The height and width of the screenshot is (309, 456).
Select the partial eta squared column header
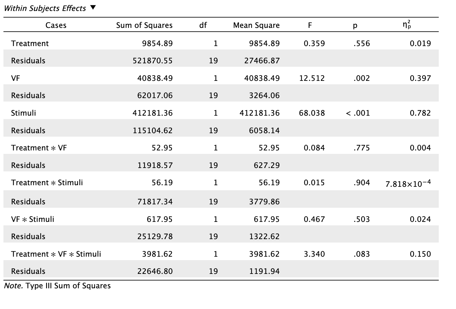pyautogui.click(x=407, y=25)
